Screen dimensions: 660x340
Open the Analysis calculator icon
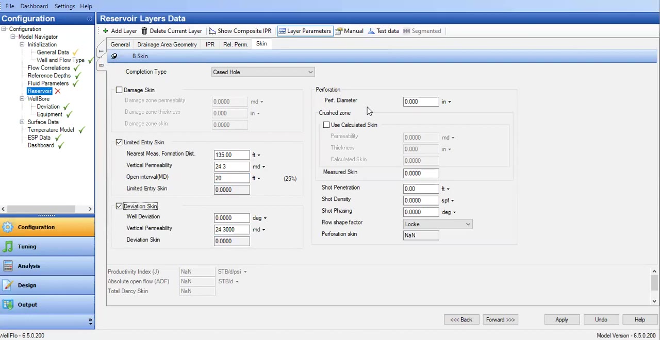(x=9, y=266)
